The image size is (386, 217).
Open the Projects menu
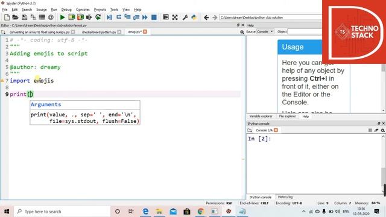(100, 10)
